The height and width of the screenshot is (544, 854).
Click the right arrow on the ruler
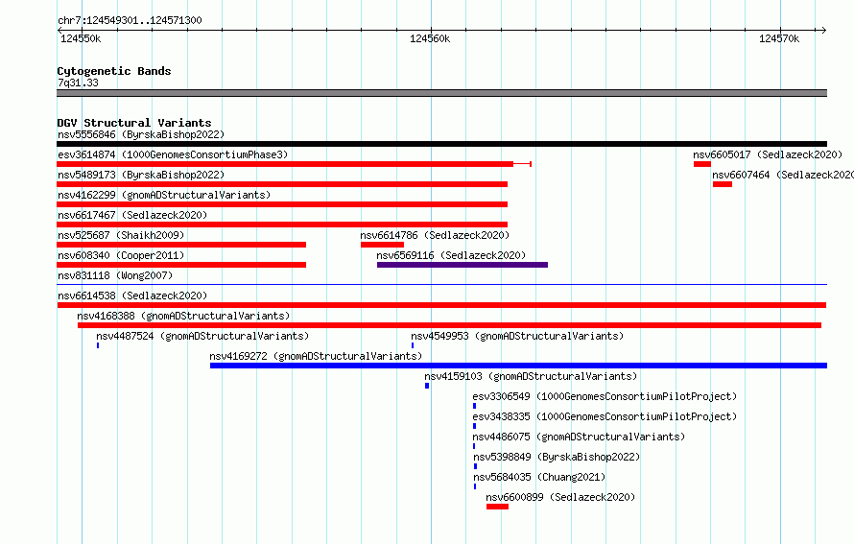point(824,30)
